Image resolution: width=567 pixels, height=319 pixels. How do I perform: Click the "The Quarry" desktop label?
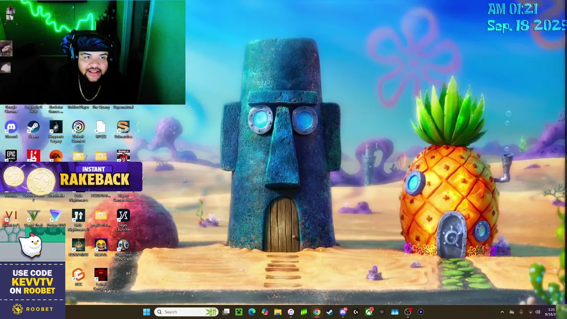pyautogui.click(x=101, y=107)
